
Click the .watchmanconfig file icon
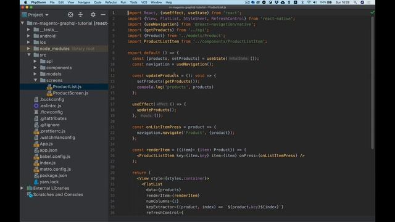[36, 138]
